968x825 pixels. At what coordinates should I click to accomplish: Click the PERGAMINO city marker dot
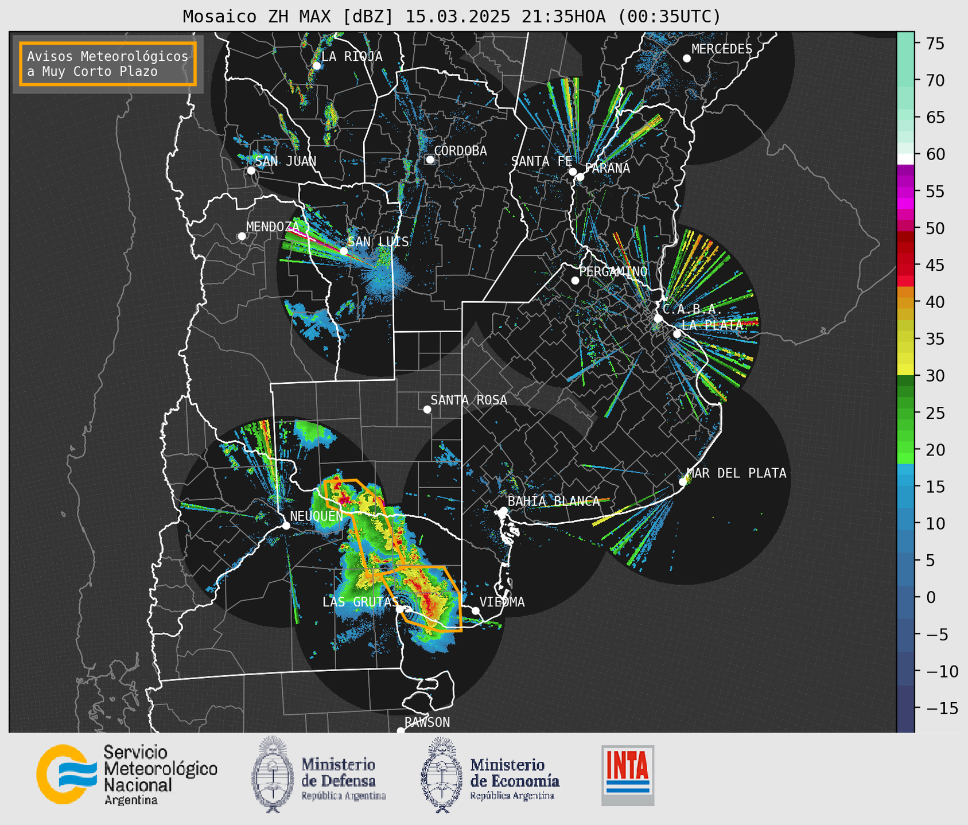pos(575,281)
